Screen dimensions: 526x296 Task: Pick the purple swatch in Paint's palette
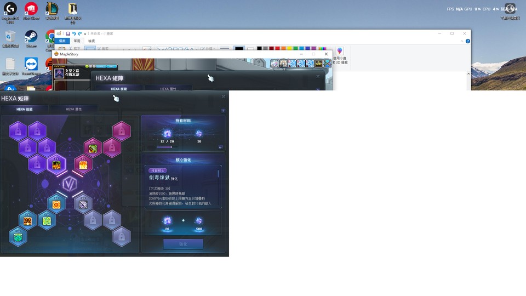click(313, 48)
